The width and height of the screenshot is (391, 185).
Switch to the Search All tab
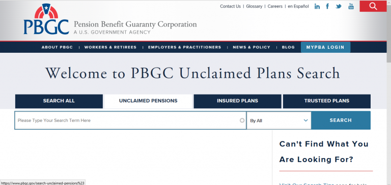(x=59, y=101)
